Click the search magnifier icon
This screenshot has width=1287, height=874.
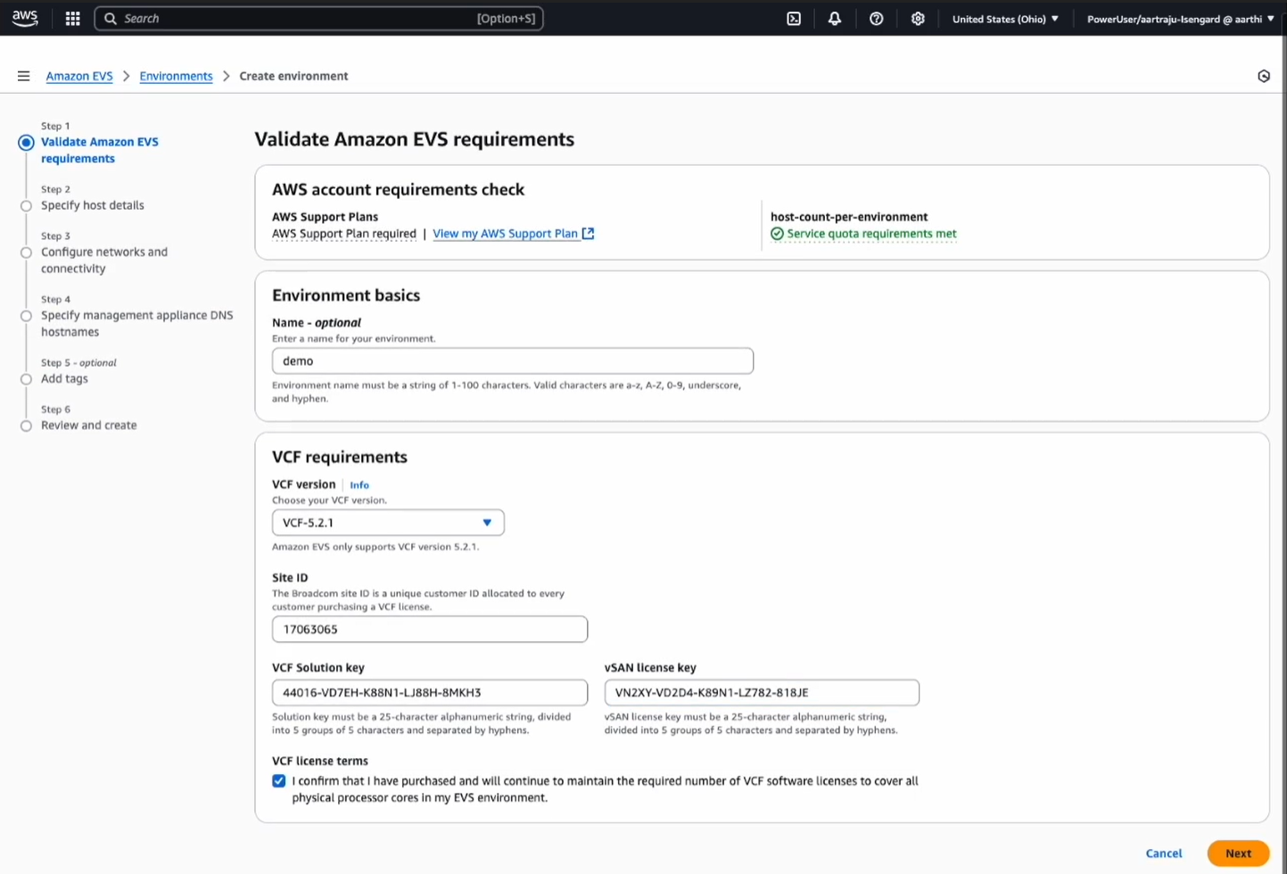pyautogui.click(x=111, y=19)
